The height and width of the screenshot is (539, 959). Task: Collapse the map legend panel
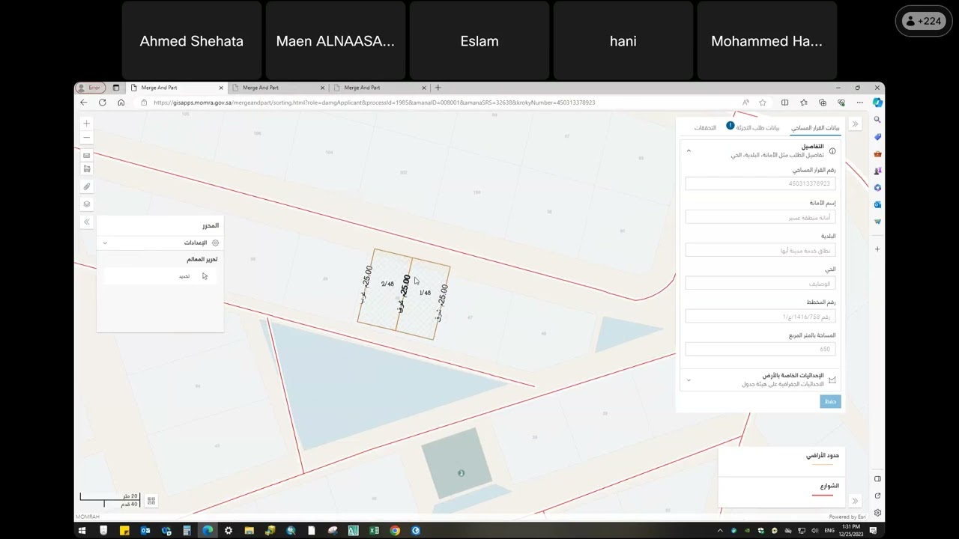coord(855,501)
